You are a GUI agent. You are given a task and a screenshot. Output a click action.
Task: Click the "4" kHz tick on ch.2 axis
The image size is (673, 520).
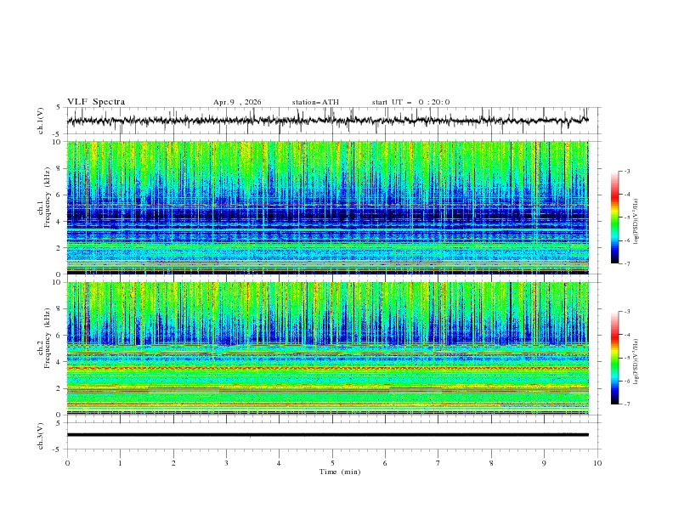coord(59,362)
